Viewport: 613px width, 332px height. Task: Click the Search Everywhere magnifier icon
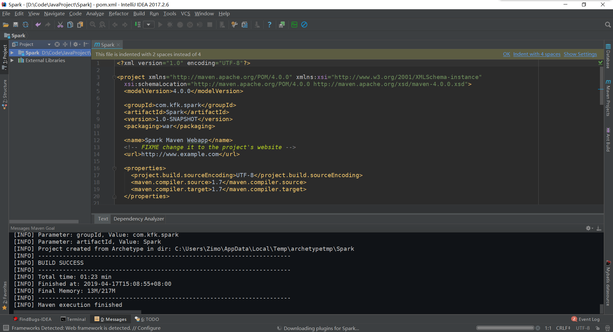(608, 25)
